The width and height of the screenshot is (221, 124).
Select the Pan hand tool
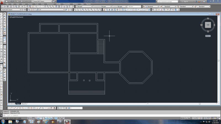[45, 6]
